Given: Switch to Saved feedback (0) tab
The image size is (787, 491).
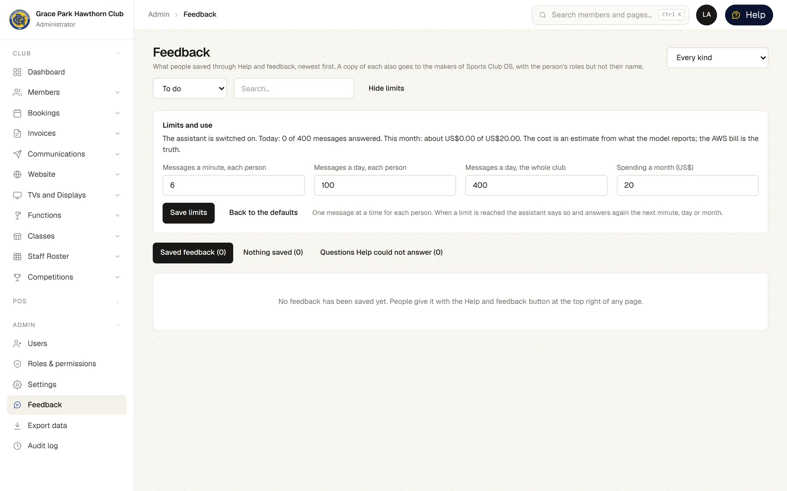Looking at the screenshot, I should [193, 253].
